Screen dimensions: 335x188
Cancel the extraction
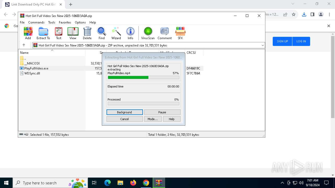coord(125,119)
